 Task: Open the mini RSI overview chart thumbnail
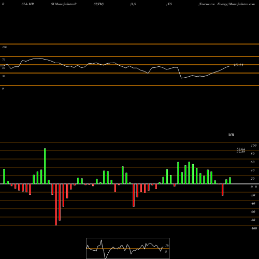(x=128, y=248)
